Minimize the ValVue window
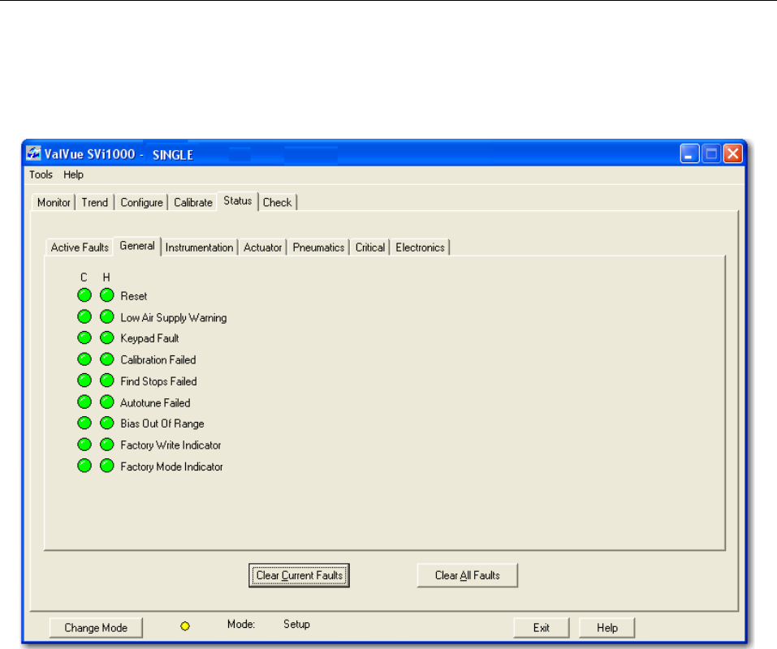Image resolution: width=777 pixels, height=649 pixels. click(690, 153)
